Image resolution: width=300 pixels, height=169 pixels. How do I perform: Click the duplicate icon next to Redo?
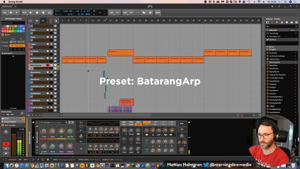click(x=144, y=13)
